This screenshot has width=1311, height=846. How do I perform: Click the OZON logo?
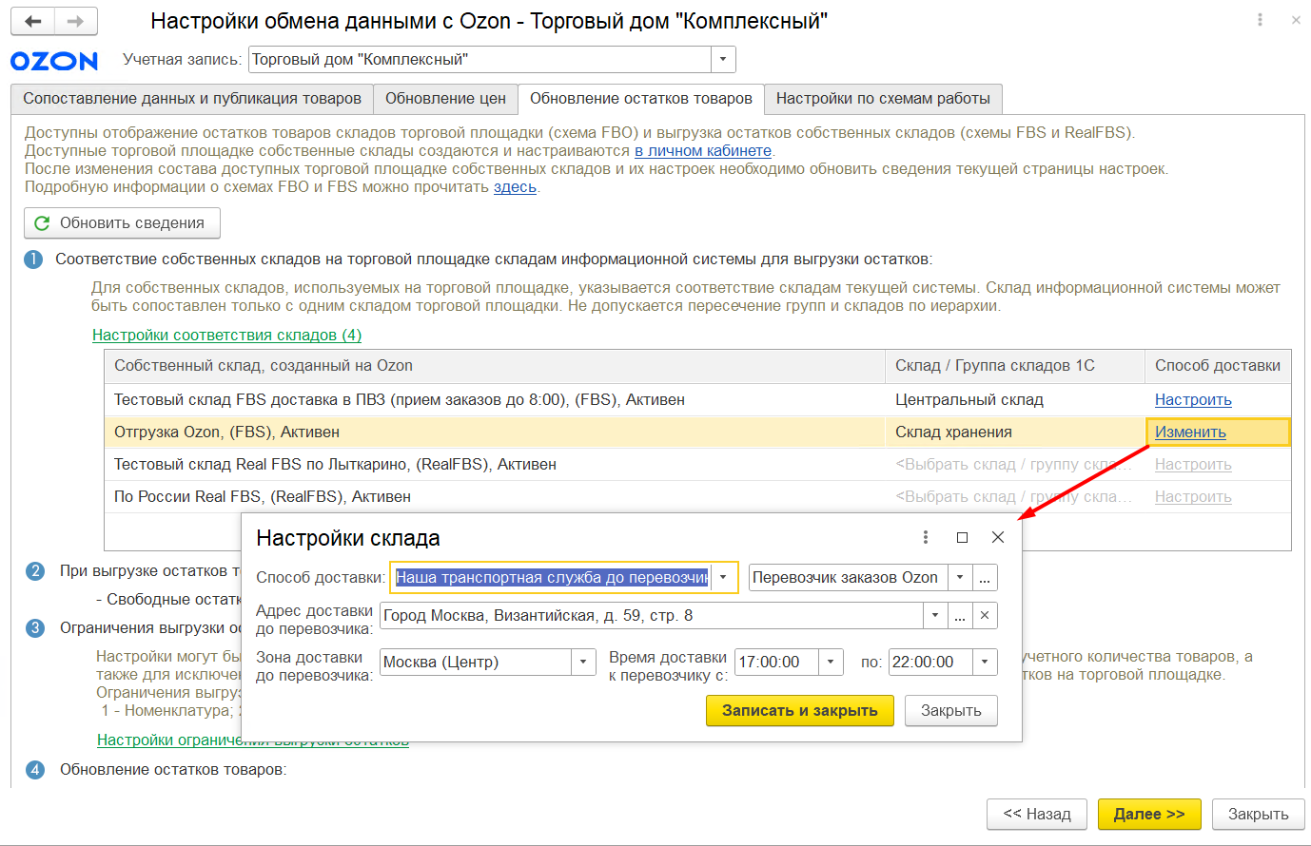point(54,61)
